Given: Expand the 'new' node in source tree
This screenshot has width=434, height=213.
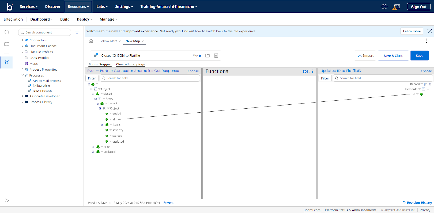Looking at the screenshot, I should pos(93,147).
